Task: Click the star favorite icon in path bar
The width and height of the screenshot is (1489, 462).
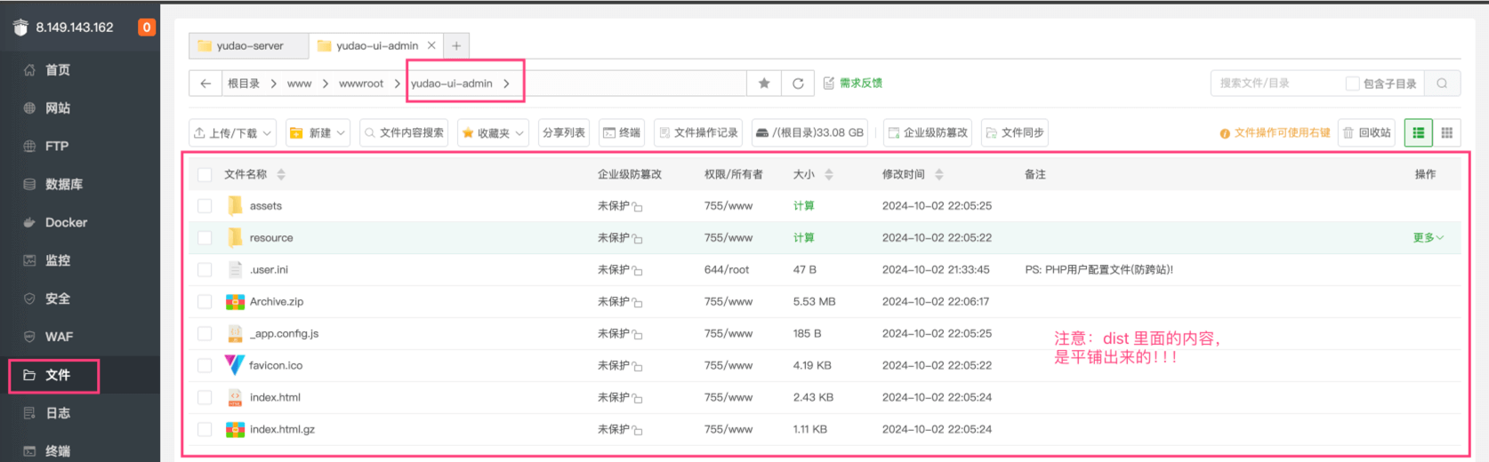Action: point(764,84)
